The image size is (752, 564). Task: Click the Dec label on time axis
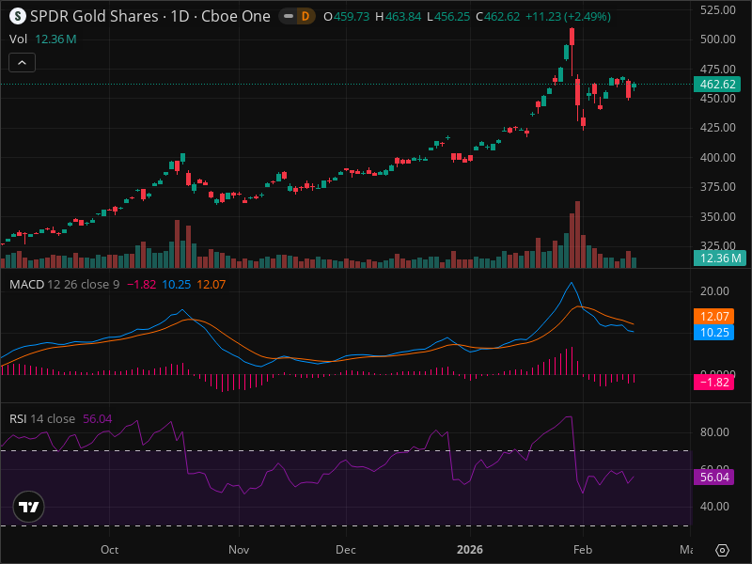(345, 550)
